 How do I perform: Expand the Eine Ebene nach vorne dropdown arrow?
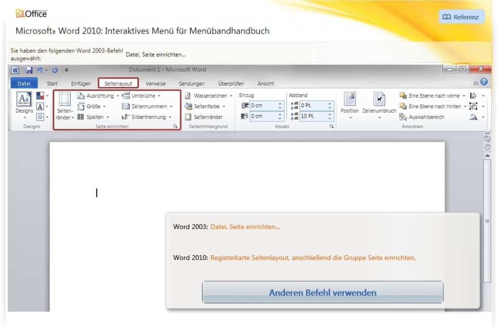(x=463, y=96)
